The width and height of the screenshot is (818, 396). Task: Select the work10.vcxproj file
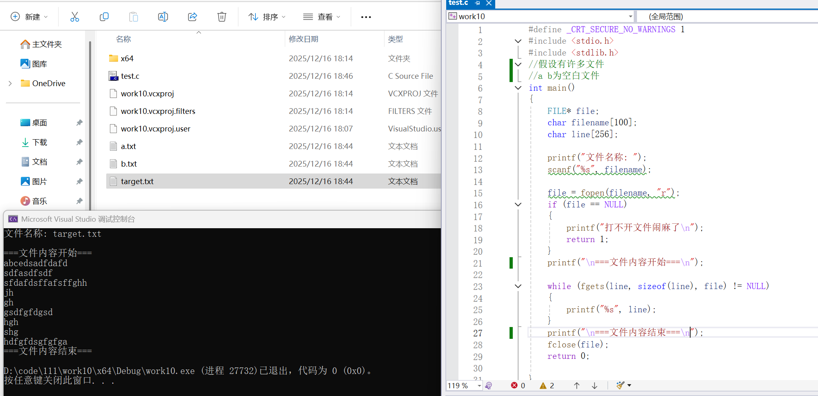point(273,93)
